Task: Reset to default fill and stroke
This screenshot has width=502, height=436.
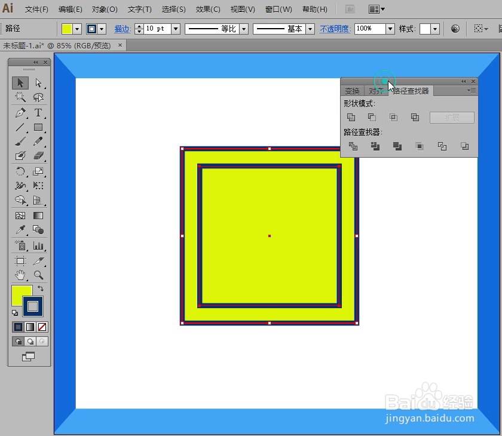Action: click(15, 313)
